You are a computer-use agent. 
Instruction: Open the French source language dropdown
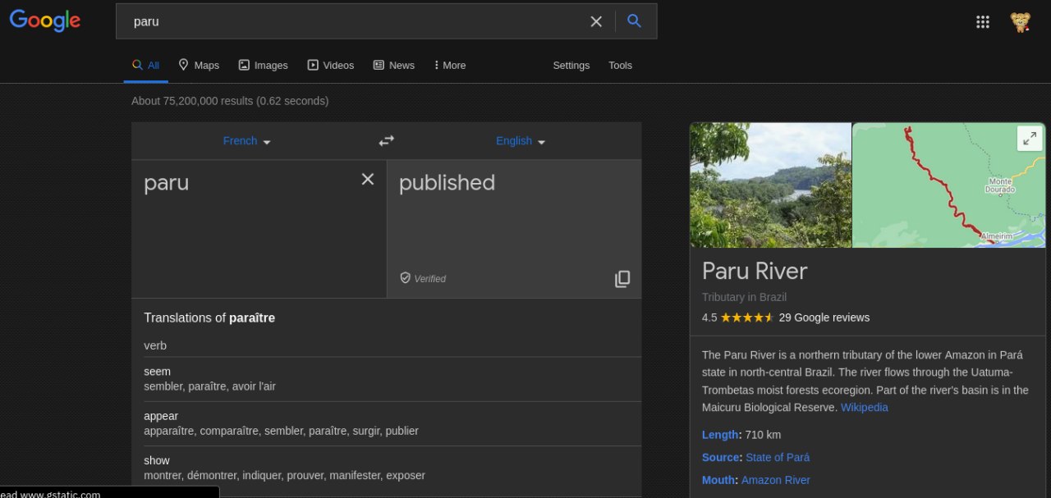pos(246,141)
